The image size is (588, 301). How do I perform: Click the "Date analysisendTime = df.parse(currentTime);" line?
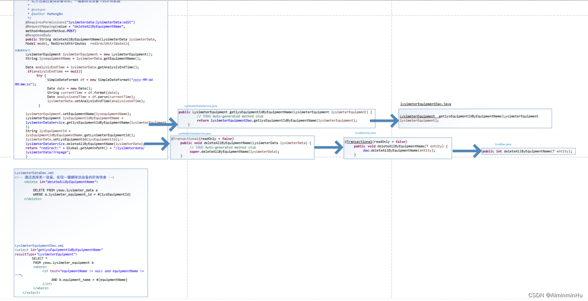91,97
